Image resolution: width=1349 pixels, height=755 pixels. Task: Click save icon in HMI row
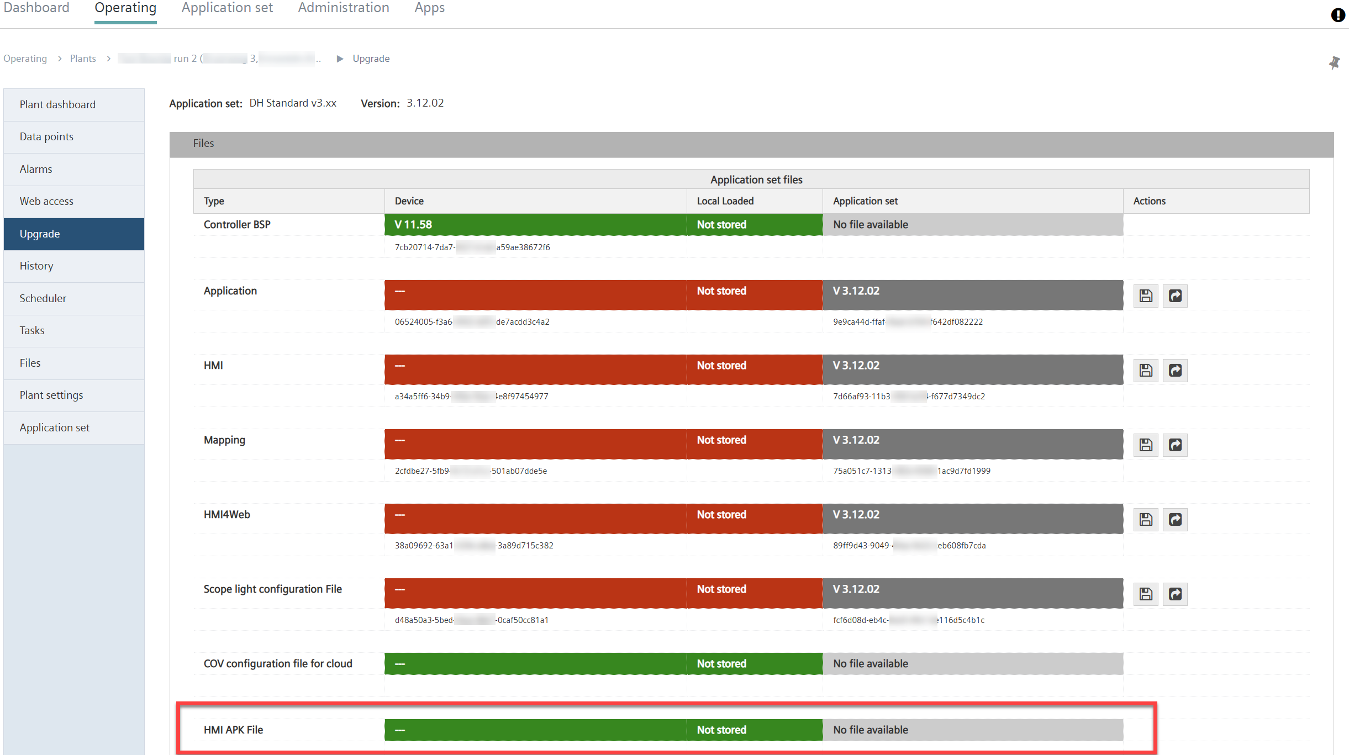point(1146,371)
